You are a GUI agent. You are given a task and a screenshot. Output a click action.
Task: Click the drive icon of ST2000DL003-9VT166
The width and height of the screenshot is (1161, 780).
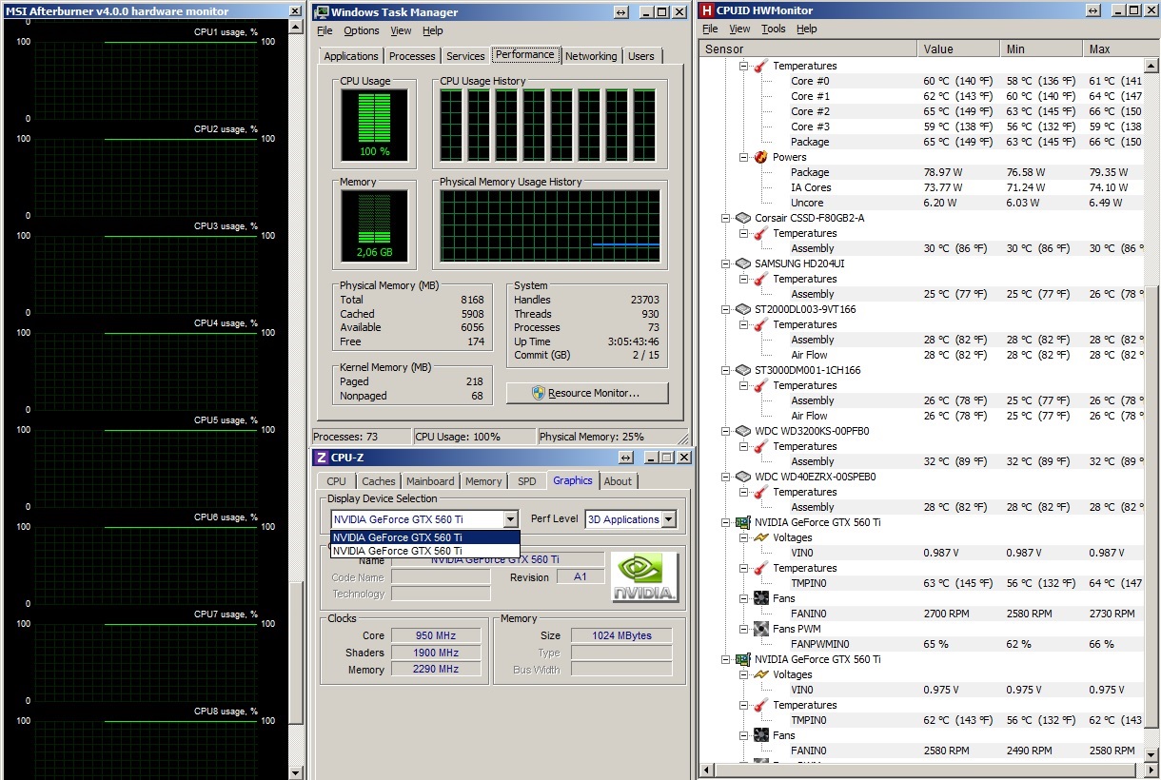pyautogui.click(x=744, y=309)
